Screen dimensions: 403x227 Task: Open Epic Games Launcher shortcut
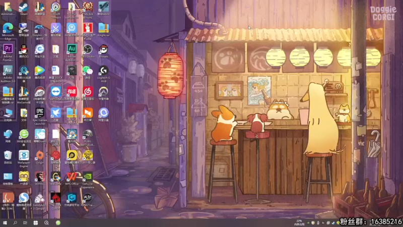tap(40, 117)
